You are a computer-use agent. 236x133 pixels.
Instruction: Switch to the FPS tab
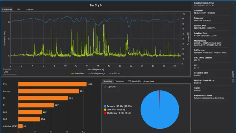[18, 9]
